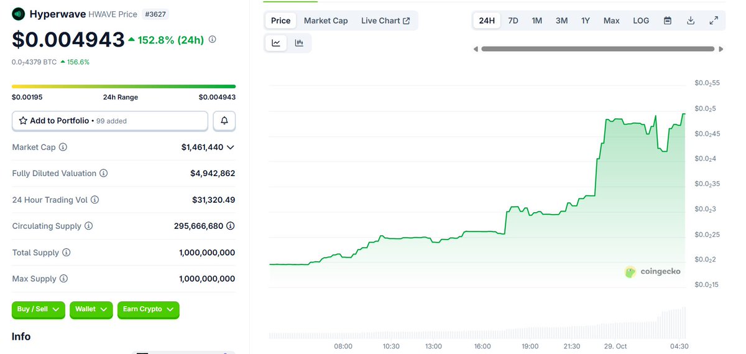Show Circulating Supply info icon next to label
746x354 pixels.
(89, 226)
